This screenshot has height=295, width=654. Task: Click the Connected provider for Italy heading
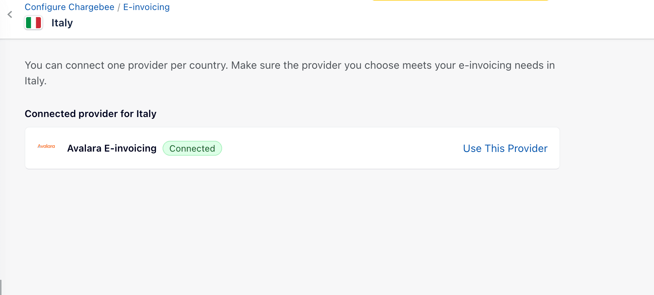[x=90, y=114]
